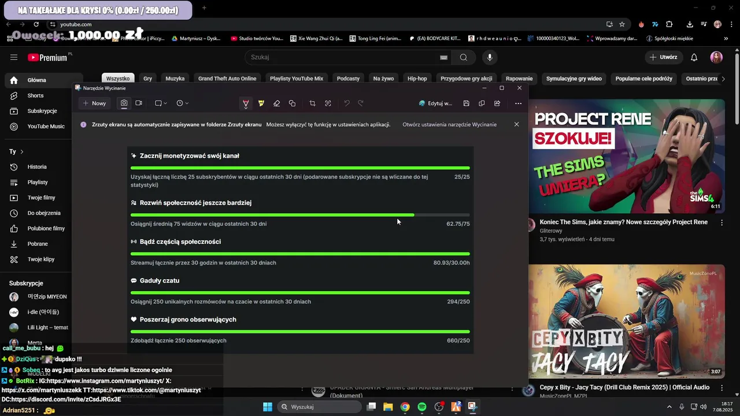Open i-dle subscription channel
This screenshot has width=740, height=416.
click(38, 312)
